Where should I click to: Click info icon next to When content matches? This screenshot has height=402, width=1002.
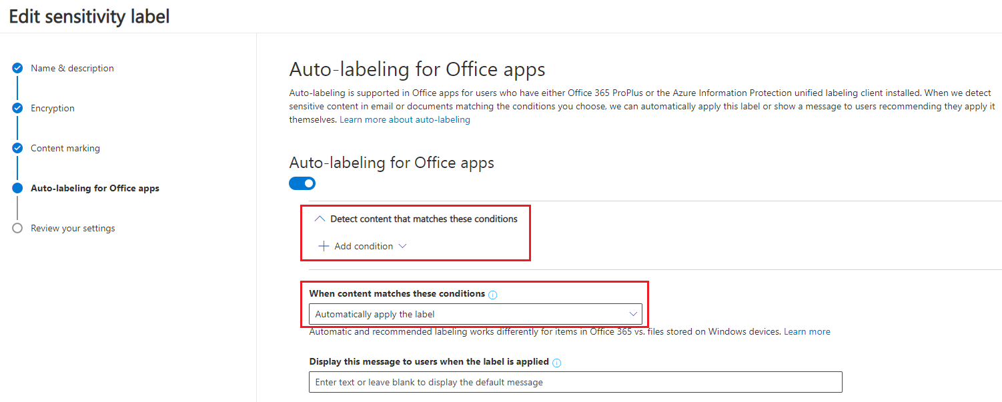tap(493, 295)
